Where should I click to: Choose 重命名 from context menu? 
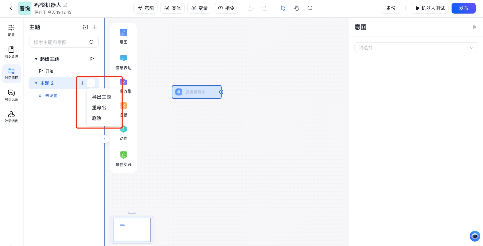point(99,108)
